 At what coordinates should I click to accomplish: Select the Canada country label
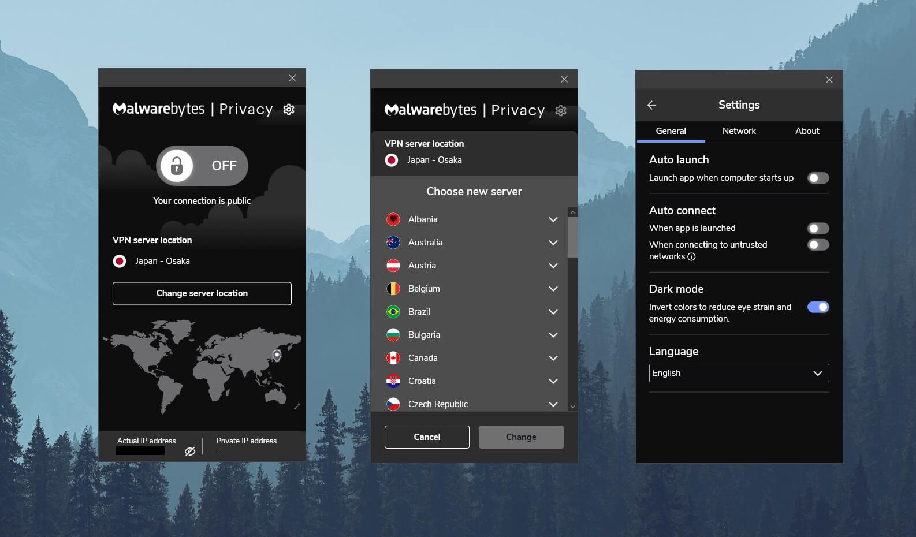(423, 358)
